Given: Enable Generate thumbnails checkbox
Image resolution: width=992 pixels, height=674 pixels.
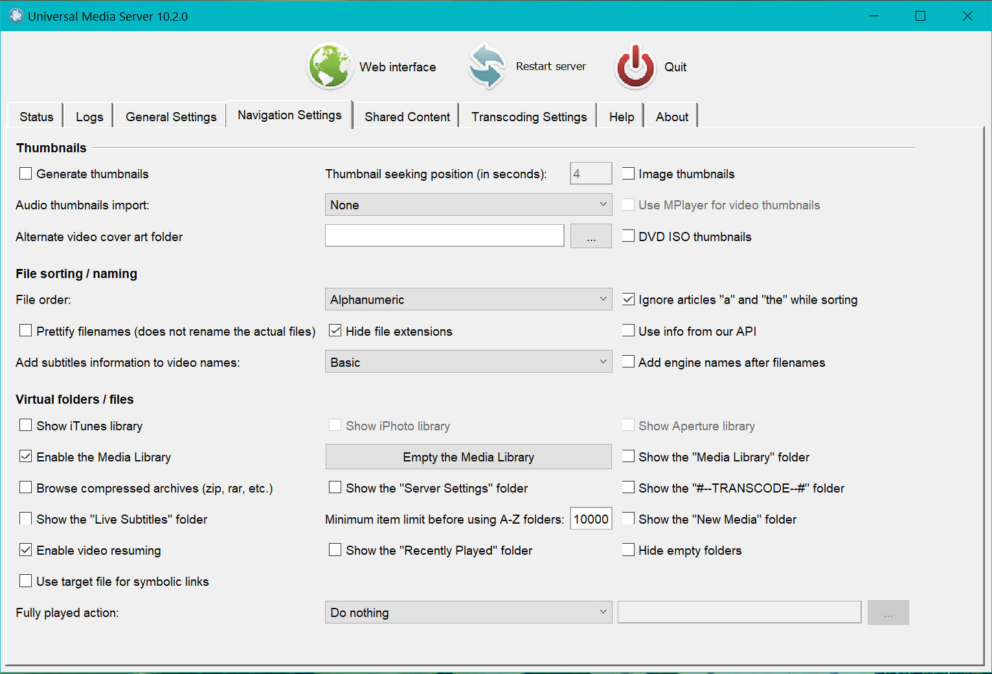Looking at the screenshot, I should tap(26, 174).
